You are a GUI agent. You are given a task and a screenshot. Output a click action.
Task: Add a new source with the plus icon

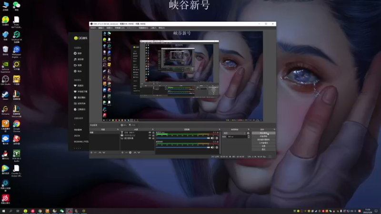point(122,153)
